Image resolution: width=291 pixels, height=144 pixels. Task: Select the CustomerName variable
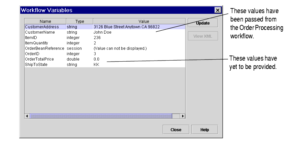tap(105, 32)
